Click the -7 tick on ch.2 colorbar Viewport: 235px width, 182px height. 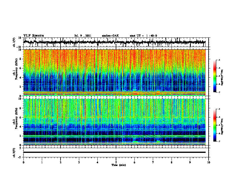219,142
